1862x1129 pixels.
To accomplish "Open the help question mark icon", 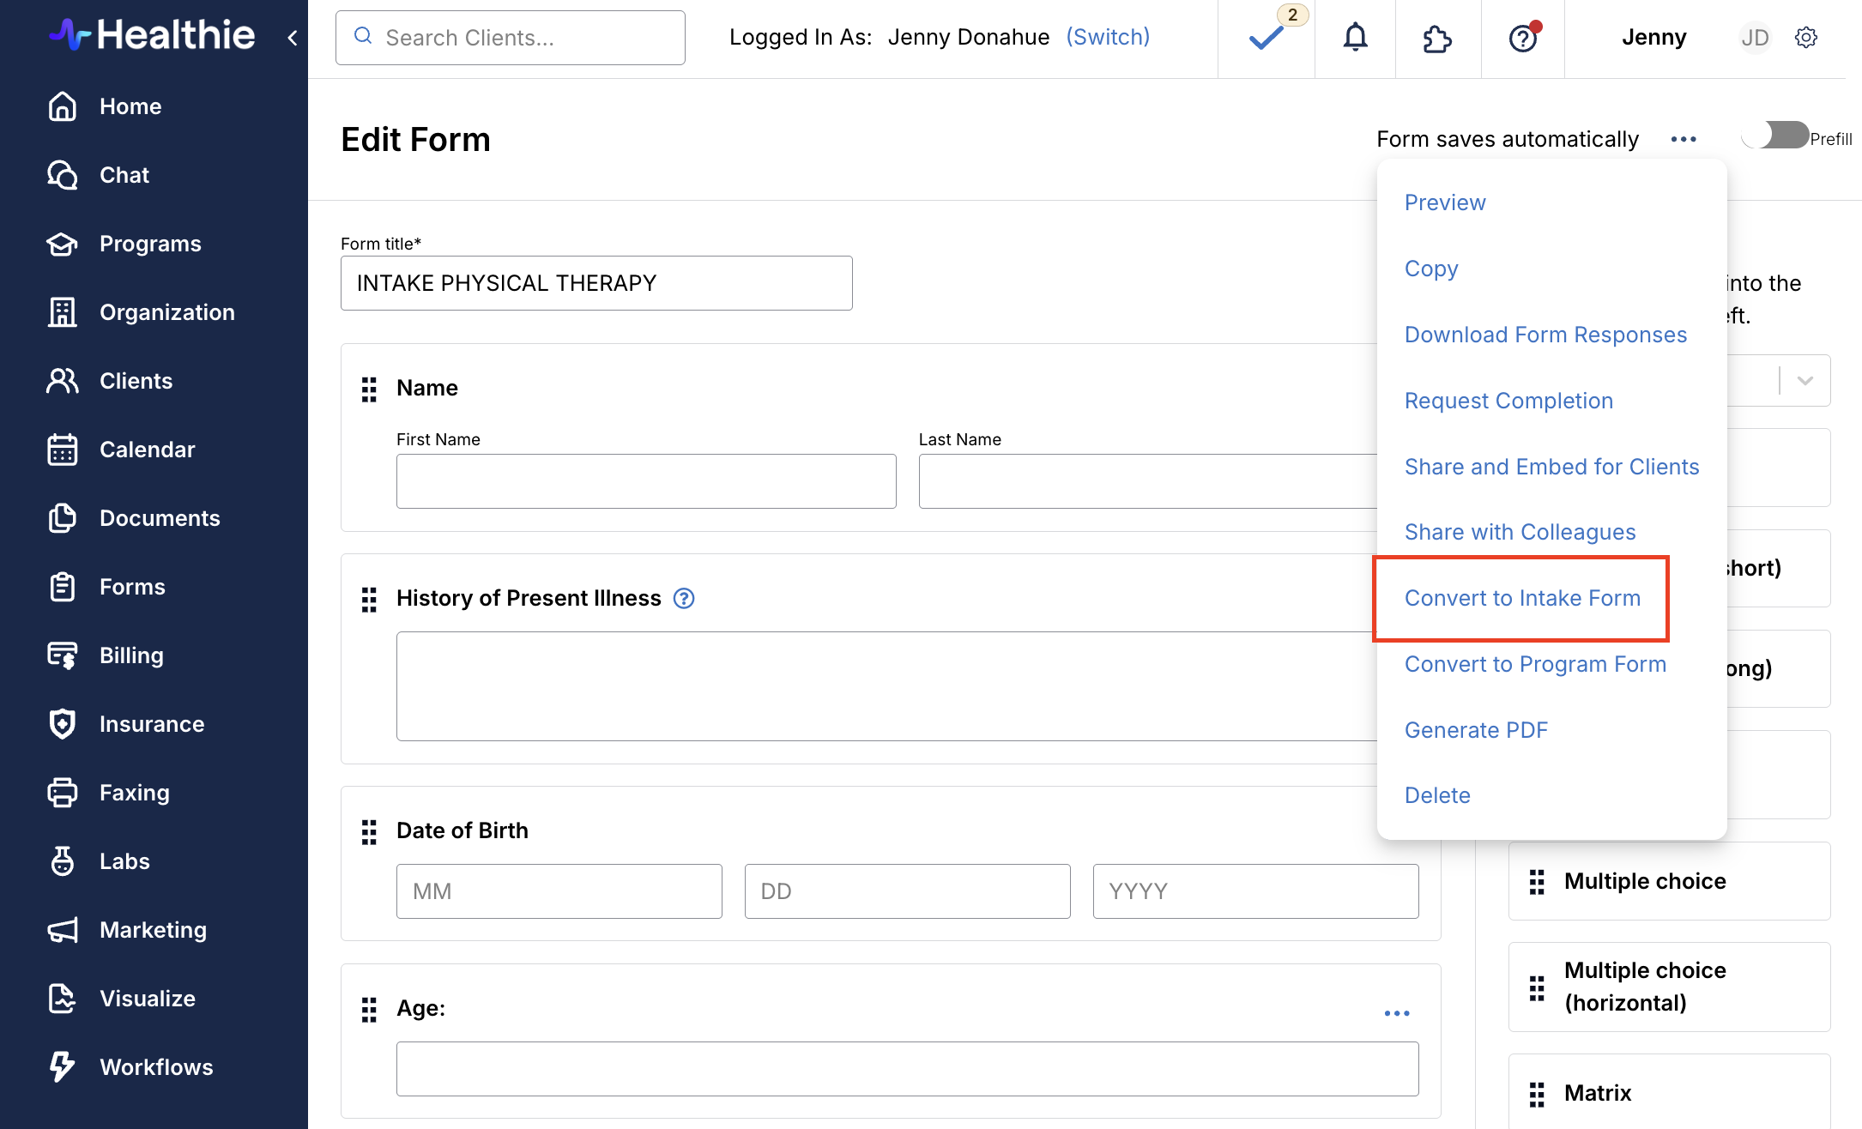I will tap(1523, 39).
